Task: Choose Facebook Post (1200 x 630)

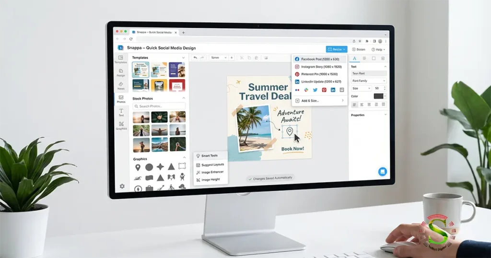Action: (x=319, y=59)
